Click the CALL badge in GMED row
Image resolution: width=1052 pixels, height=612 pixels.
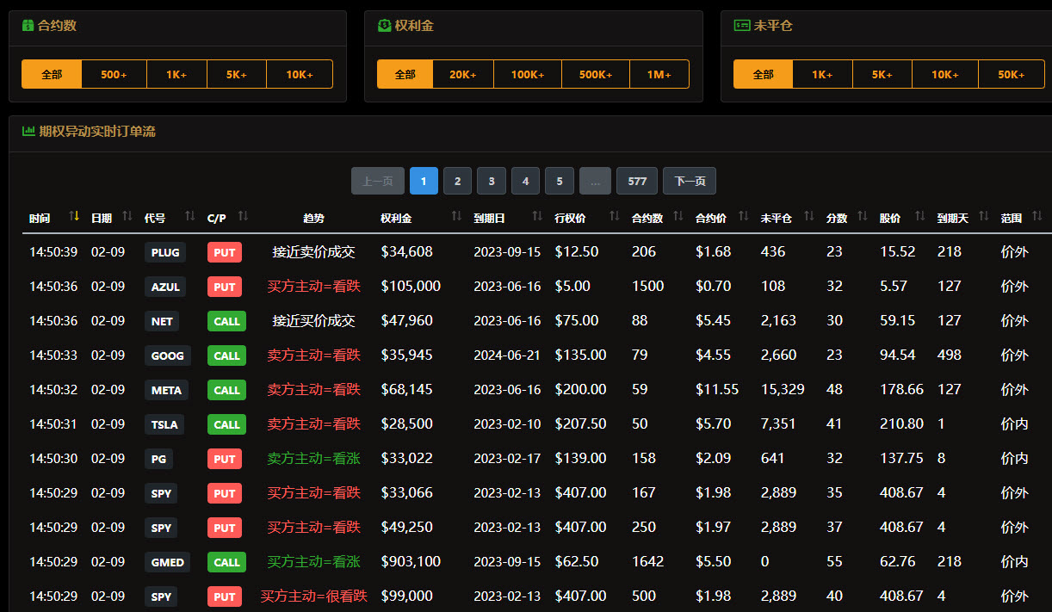[x=226, y=562]
